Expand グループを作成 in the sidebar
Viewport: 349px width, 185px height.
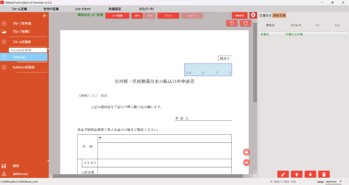(22, 23)
